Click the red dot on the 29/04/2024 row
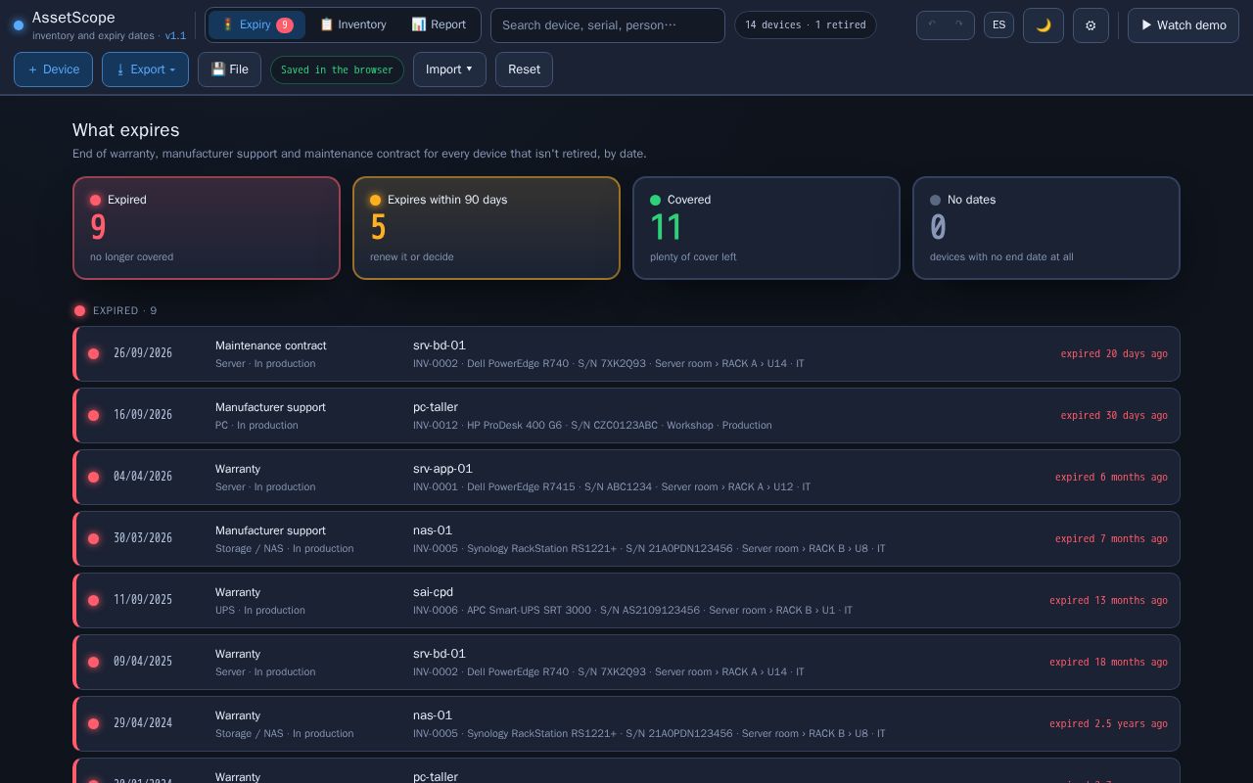Image resolution: width=1253 pixels, height=783 pixels. (x=93, y=723)
